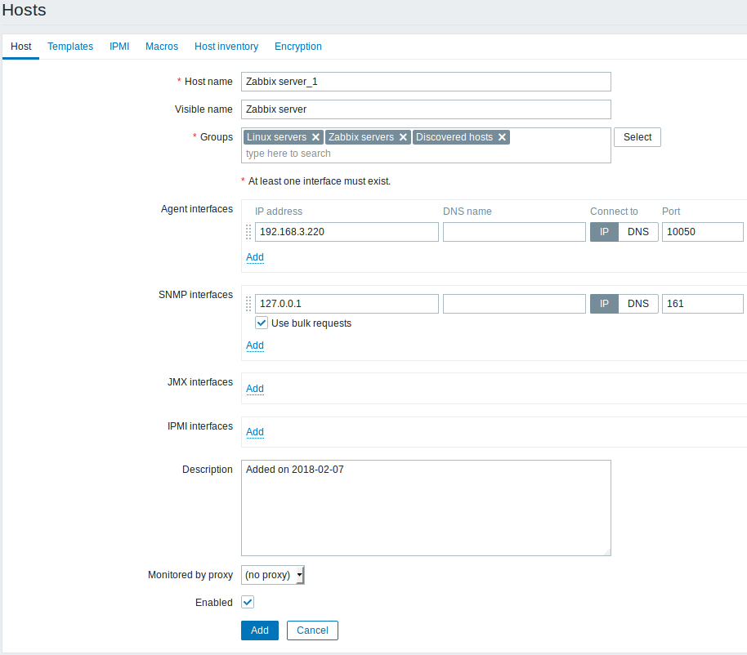This screenshot has width=747, height=655.
Task: Select IP connection for SNMP interface
Action: point(604,304)
